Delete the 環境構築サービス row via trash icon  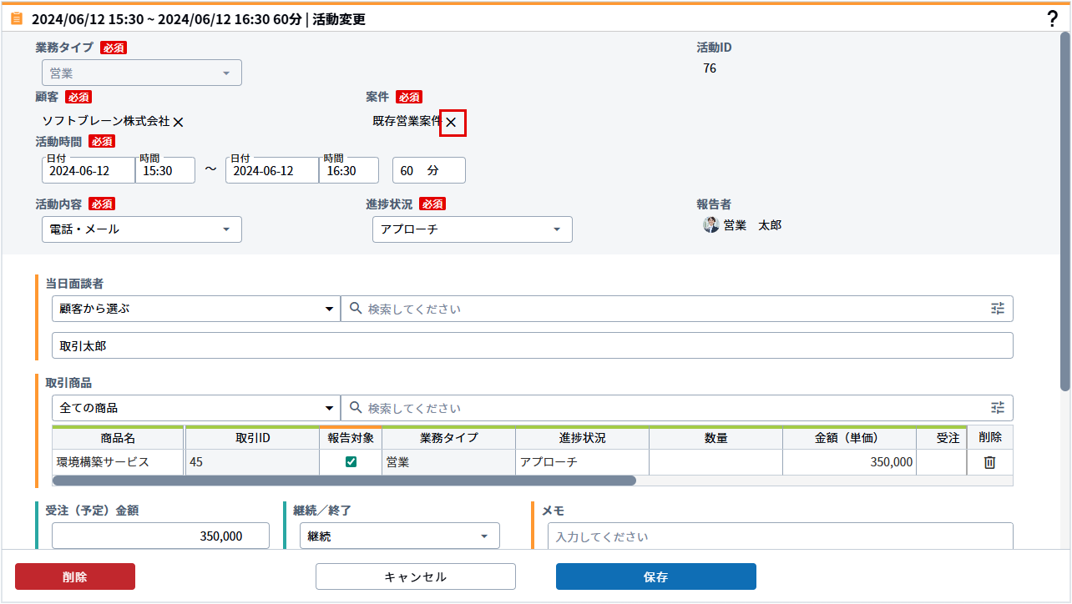989,462
